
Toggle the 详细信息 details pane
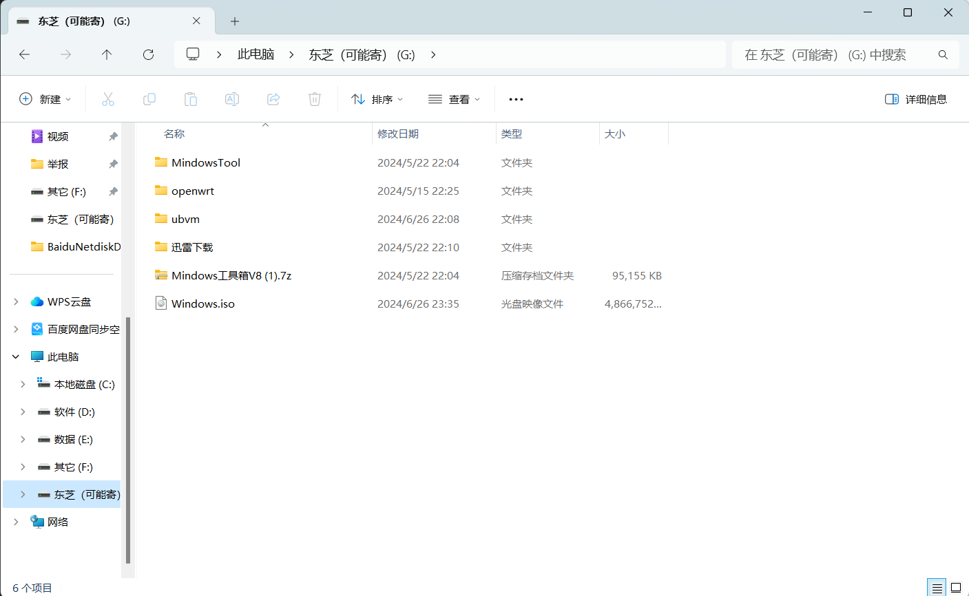coord(915,99)
